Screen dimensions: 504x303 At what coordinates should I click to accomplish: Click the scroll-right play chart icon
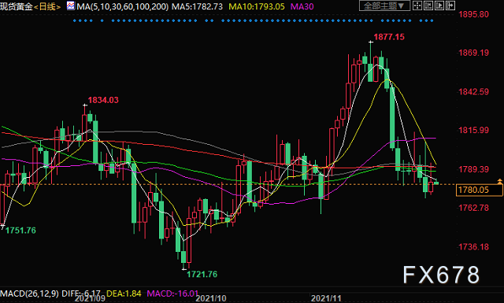439,6
